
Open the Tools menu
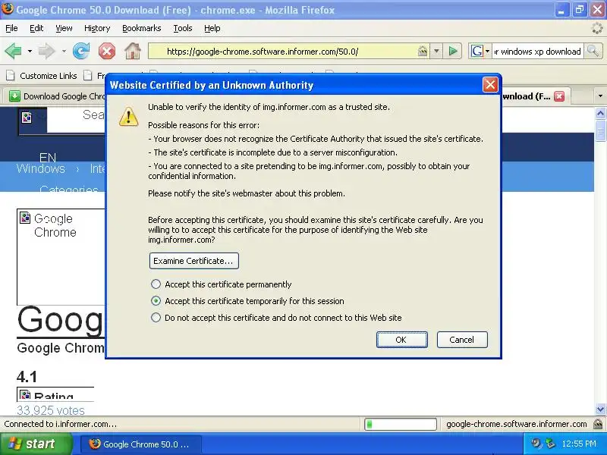(183, 28)
